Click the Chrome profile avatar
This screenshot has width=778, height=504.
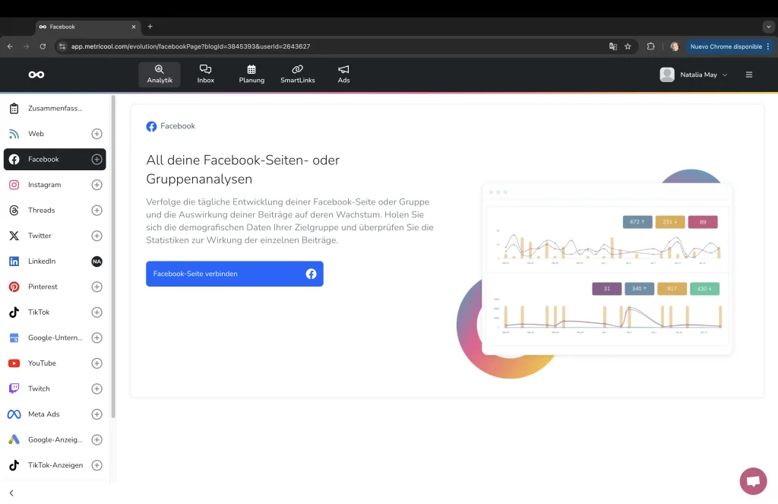675,46
